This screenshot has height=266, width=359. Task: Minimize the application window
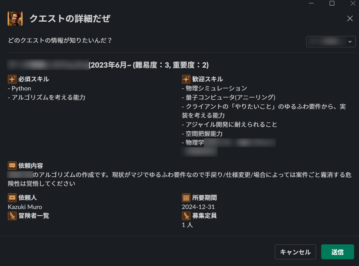click(311, 3)
